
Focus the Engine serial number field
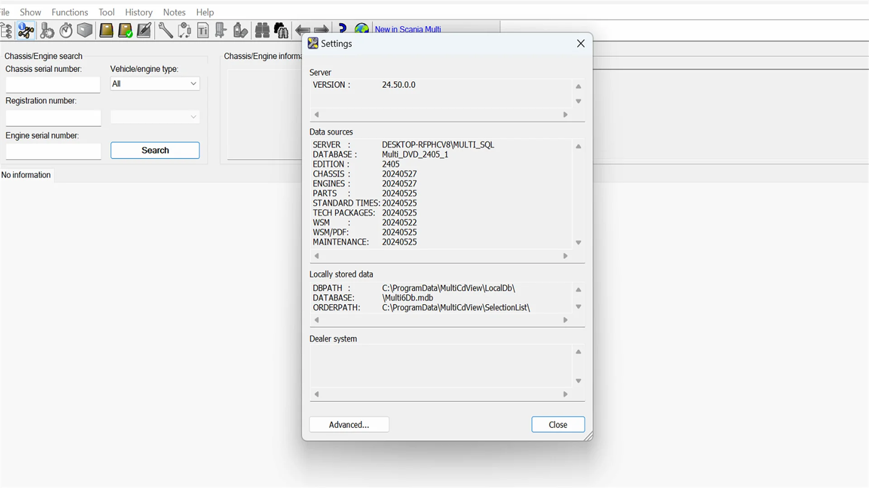coord(53,151)
